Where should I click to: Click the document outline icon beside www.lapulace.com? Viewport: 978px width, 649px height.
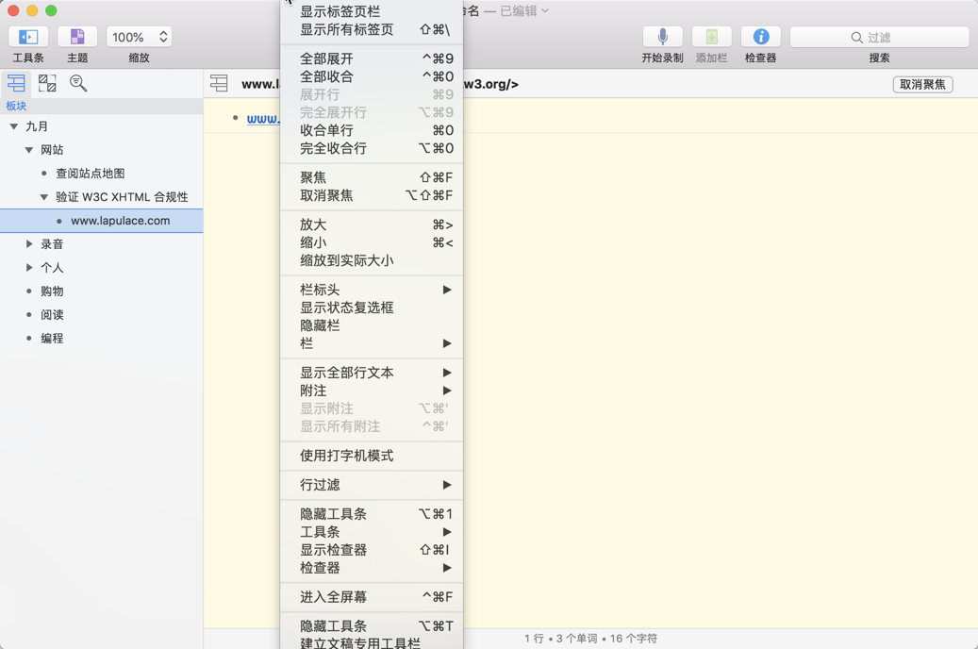tap(221, 83)
